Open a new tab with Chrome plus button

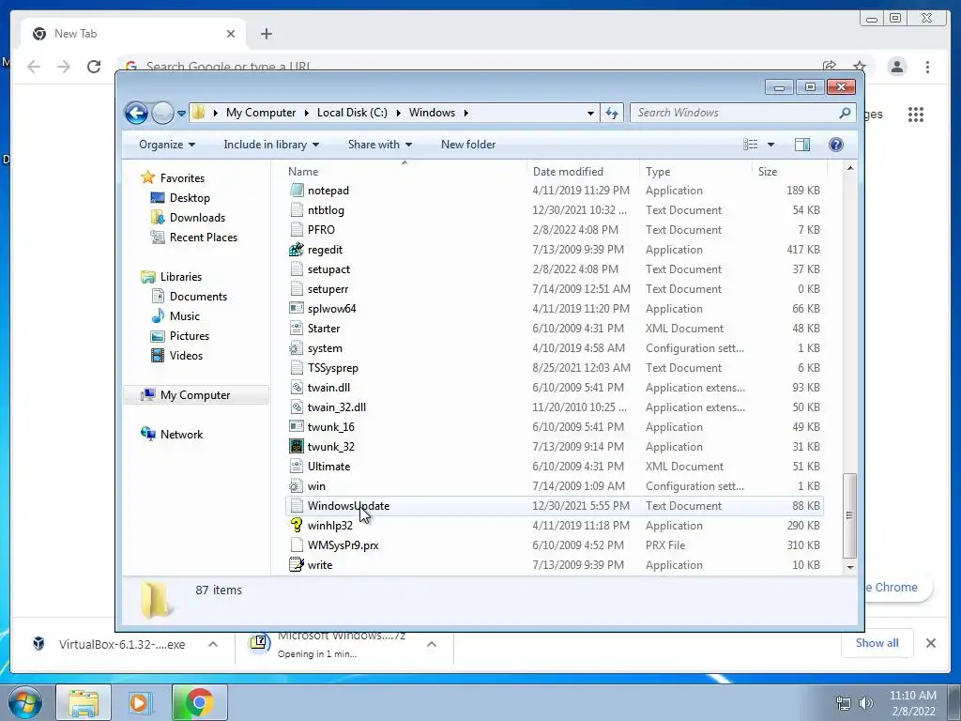[266, 34]
